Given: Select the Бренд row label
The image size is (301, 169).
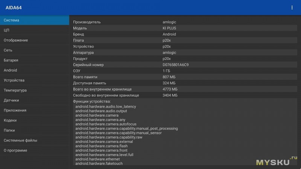Looking at the screenshot, I should (78, 34).
